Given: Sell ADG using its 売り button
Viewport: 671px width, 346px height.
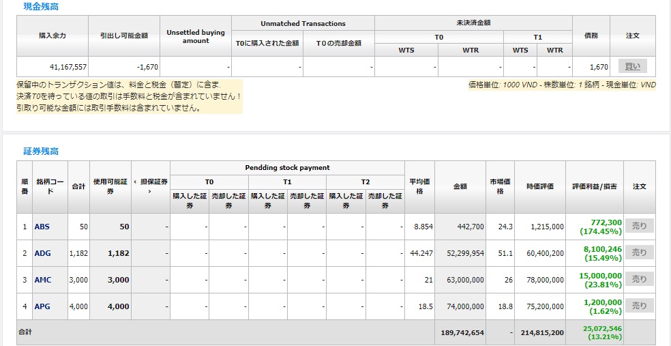Looking at the screenshot, I should tap(639, 253).
